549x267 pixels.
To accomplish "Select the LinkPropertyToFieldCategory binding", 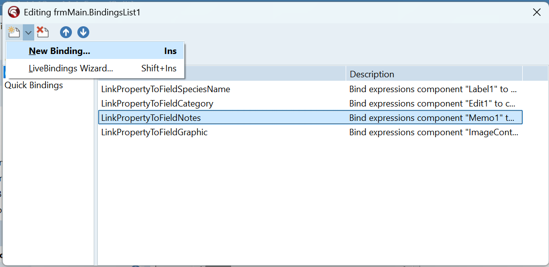I will click(157, 104).
